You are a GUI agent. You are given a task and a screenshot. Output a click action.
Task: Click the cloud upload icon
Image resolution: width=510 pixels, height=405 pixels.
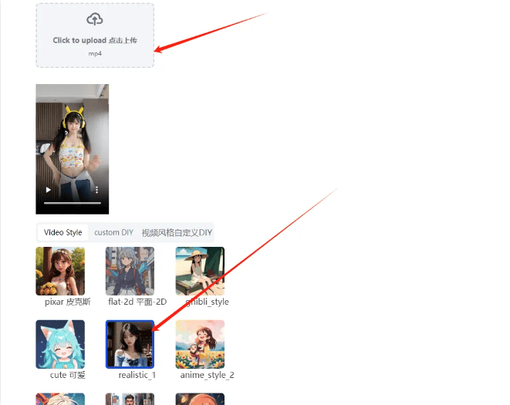click(95, 20)
